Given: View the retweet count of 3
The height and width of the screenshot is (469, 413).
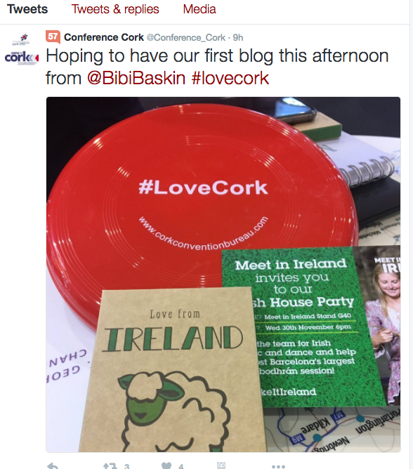Looking at the screenshot, I should tap(126, 466).
